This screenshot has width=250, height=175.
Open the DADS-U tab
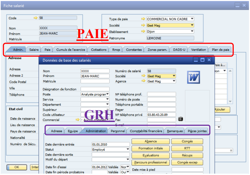pyautogui.click(x=179, y=50)
